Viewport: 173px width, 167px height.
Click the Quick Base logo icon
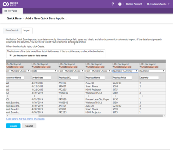pos(6,4)
